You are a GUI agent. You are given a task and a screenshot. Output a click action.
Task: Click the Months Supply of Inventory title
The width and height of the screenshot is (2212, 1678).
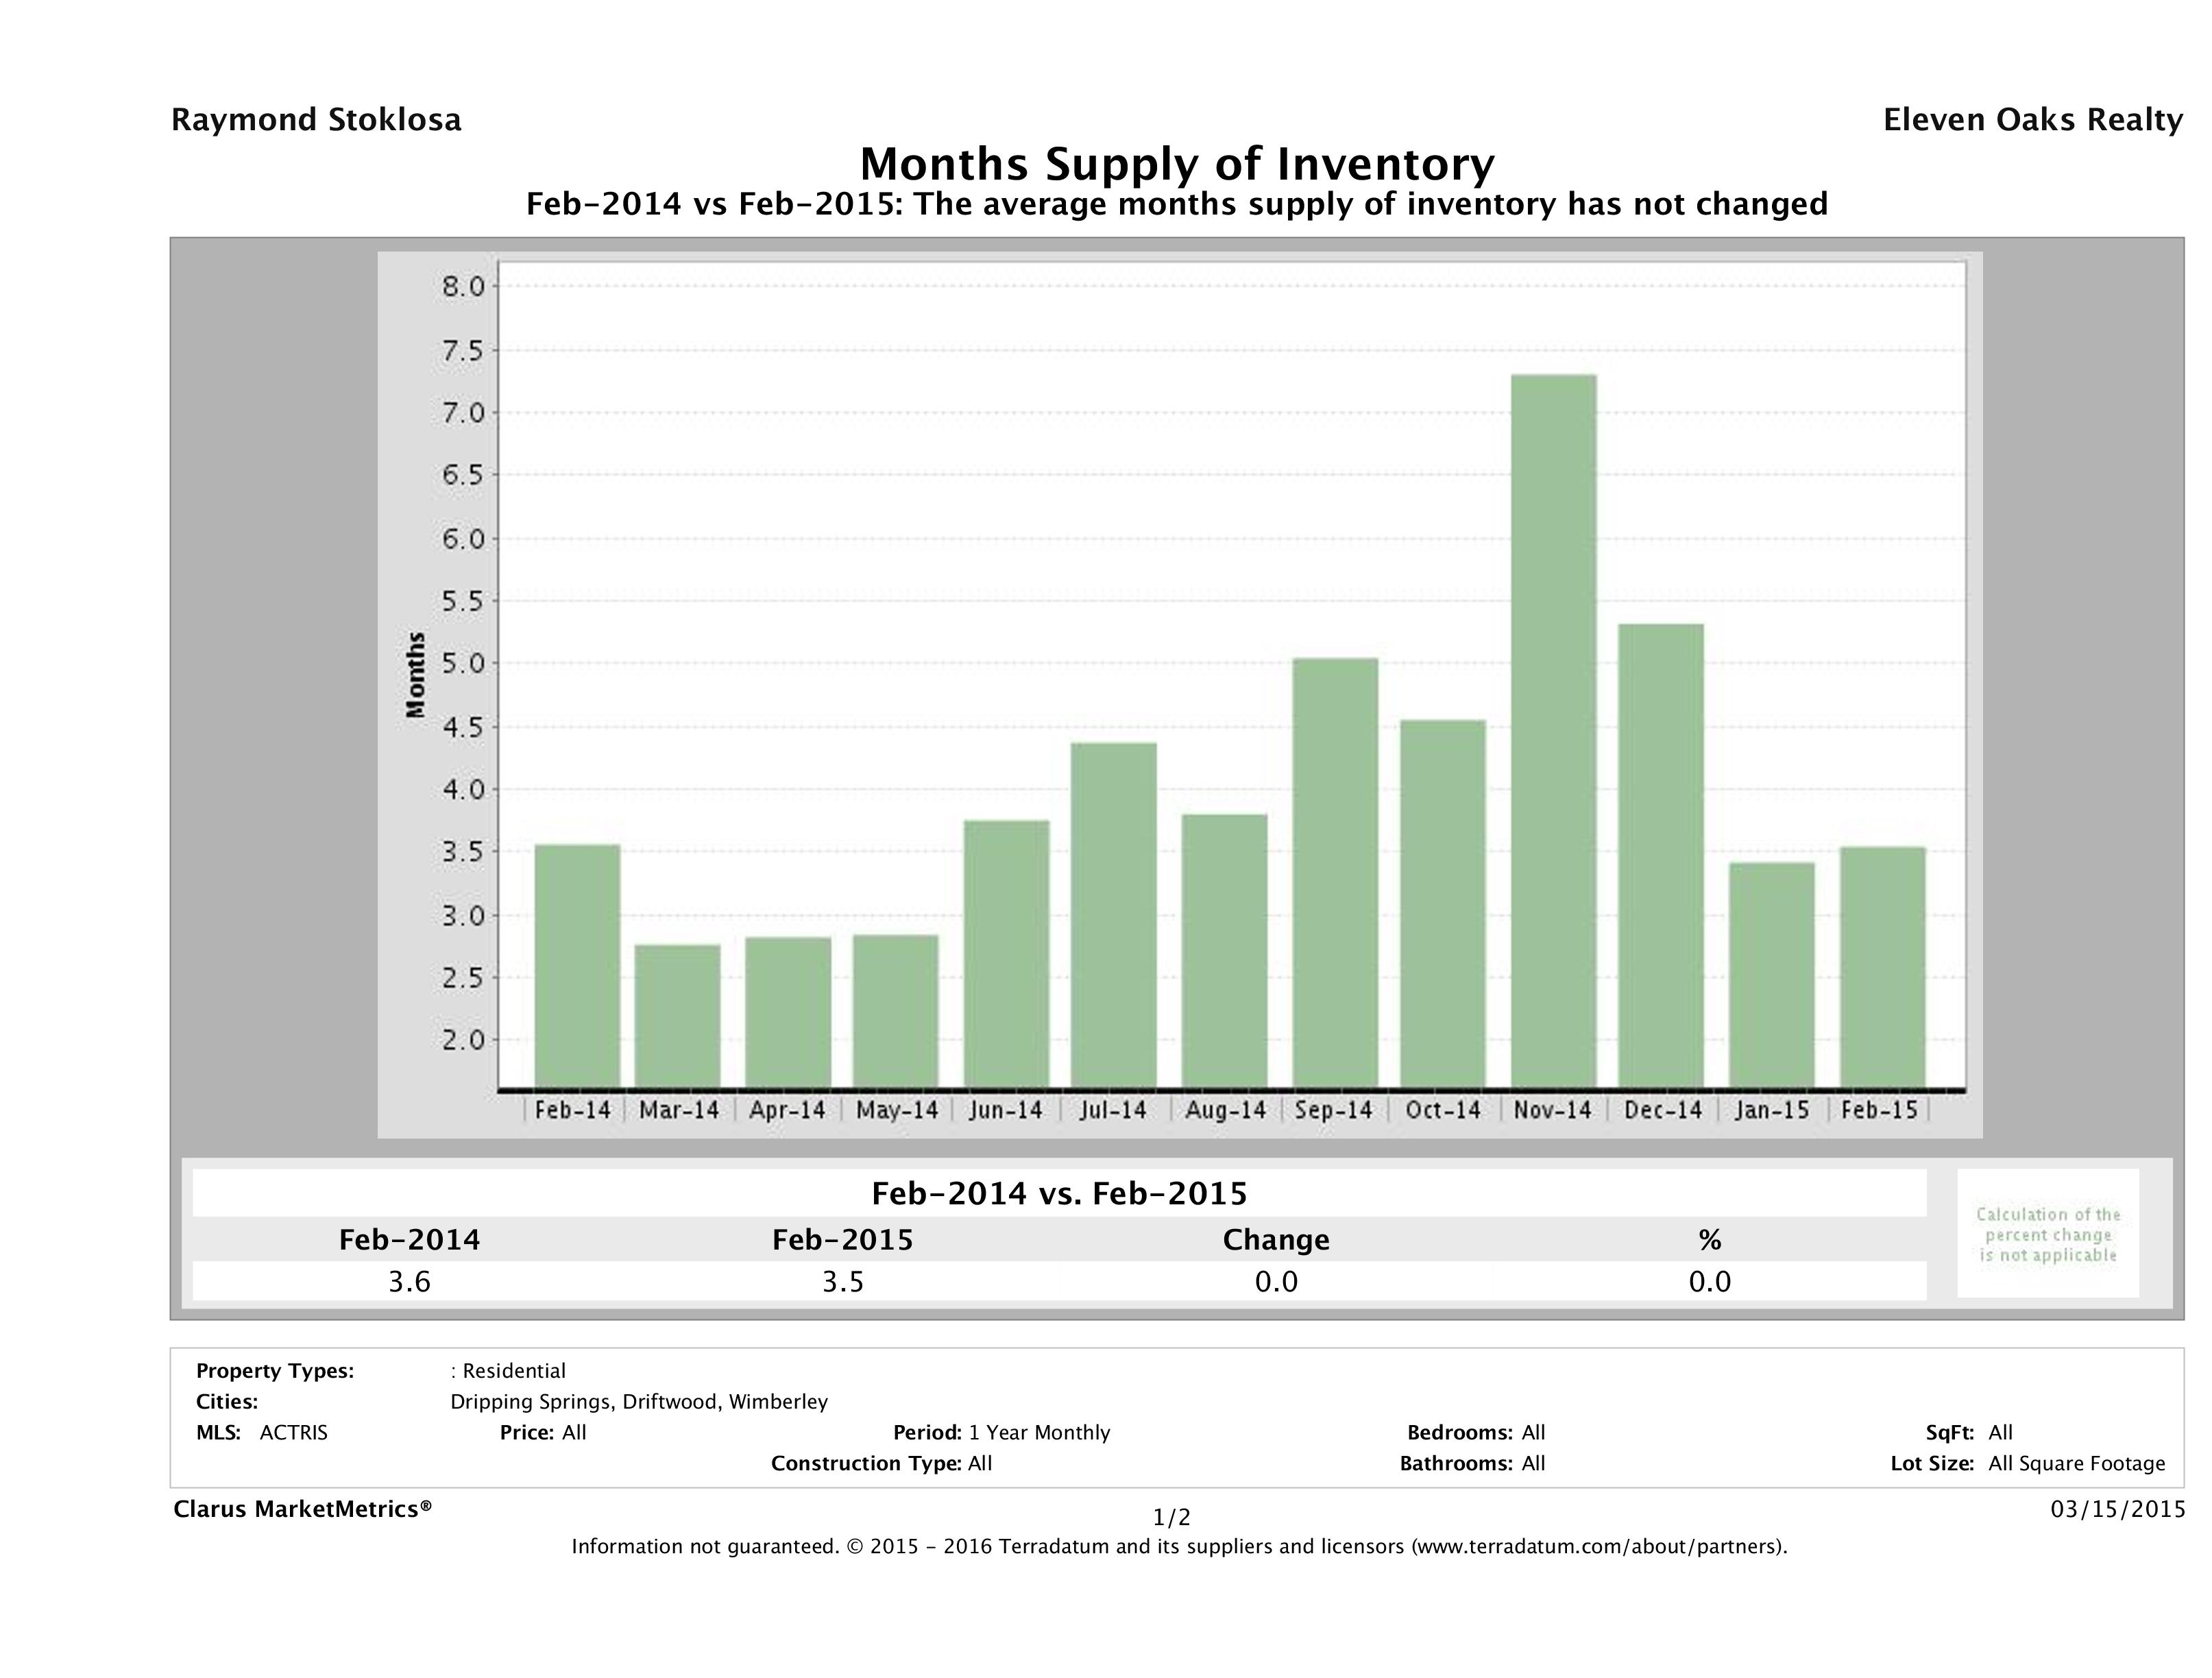point(1177,164)
